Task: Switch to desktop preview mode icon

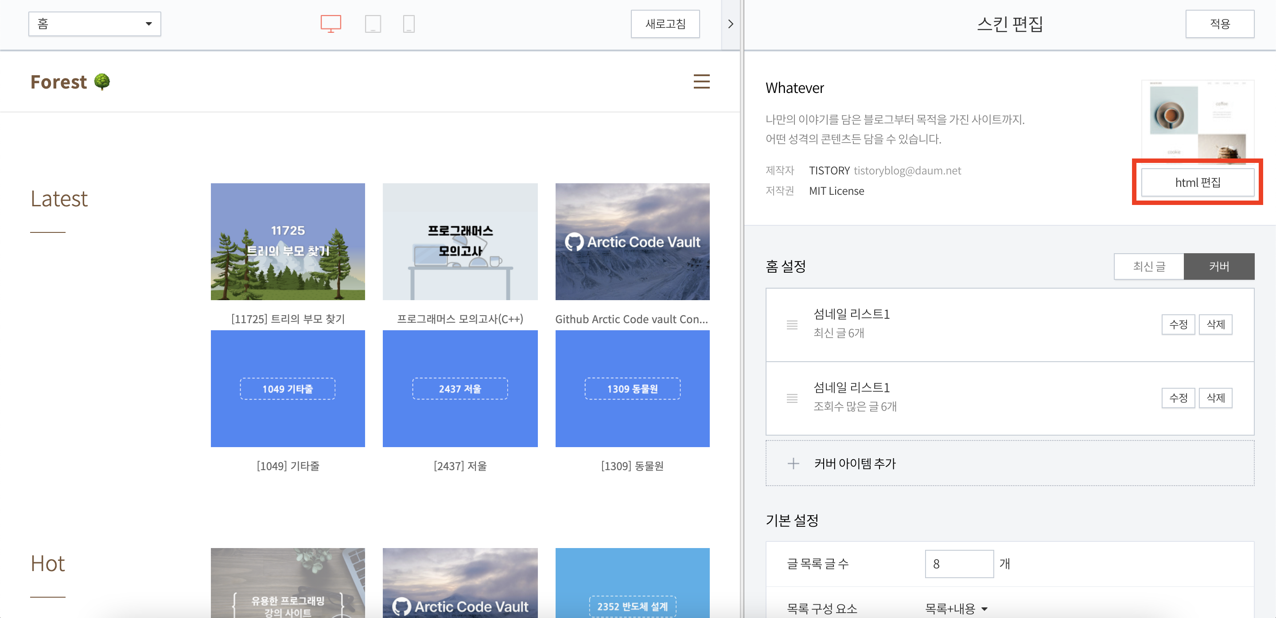Action: [x=331, y=24]
